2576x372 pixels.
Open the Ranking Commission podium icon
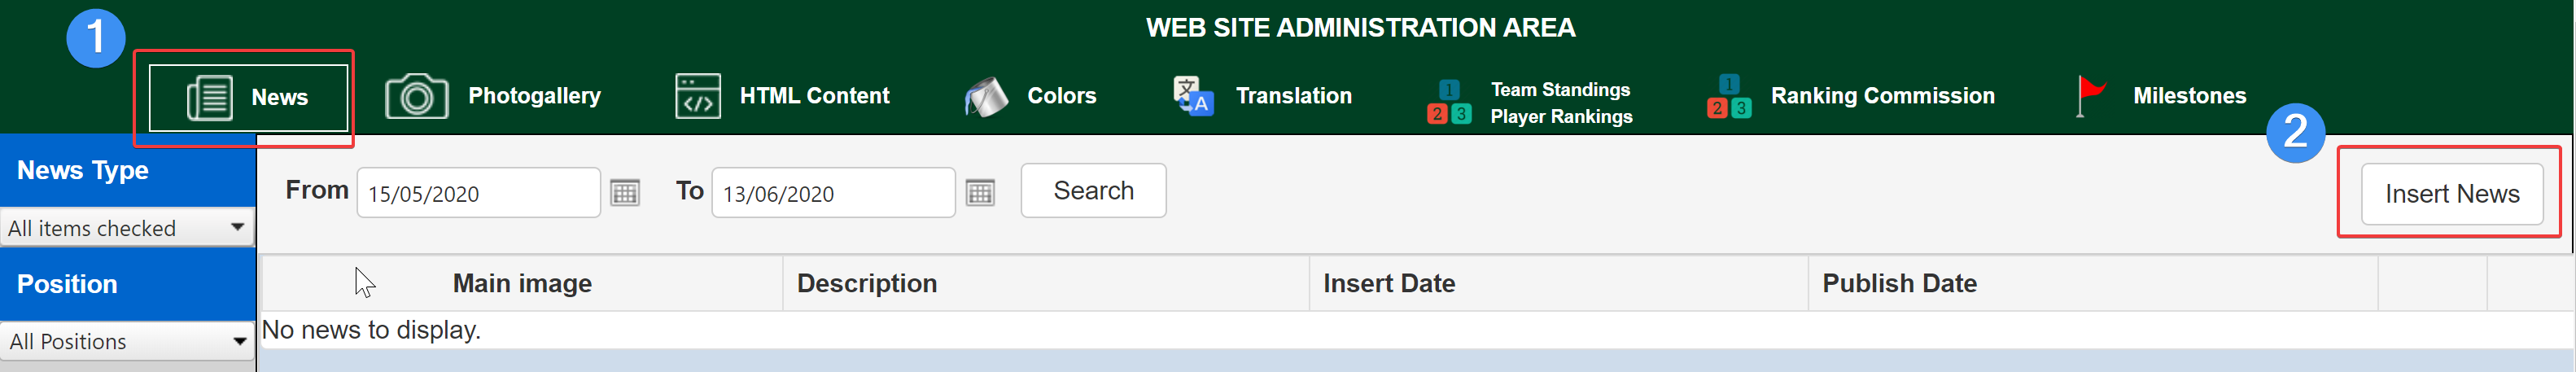1729,96
